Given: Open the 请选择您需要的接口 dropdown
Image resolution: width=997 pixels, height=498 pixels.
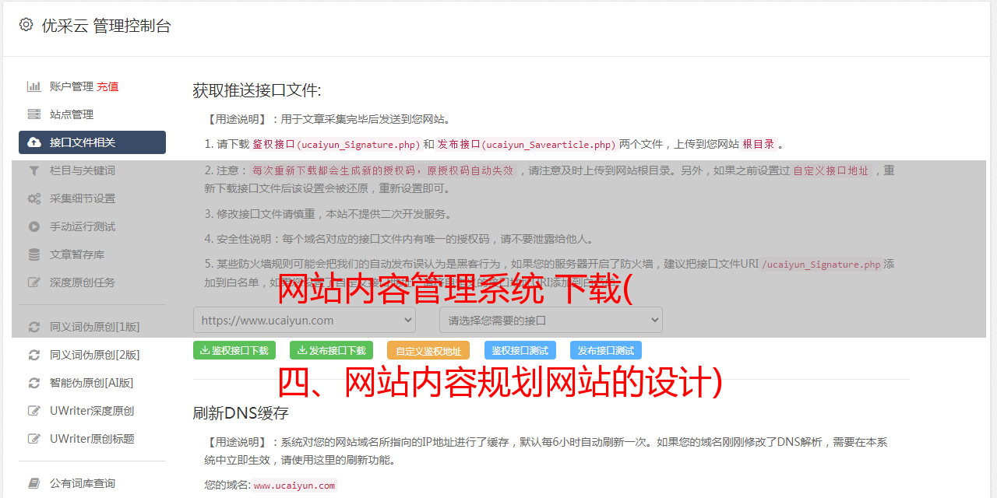Looking at the screenshot, I should pos(551,320).
